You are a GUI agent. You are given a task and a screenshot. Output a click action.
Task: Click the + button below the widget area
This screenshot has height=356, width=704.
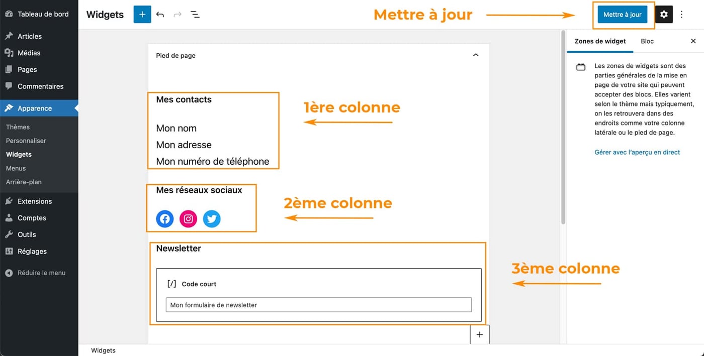[479, 334]
